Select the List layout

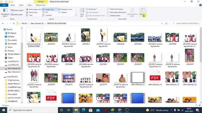coord(45,12)
